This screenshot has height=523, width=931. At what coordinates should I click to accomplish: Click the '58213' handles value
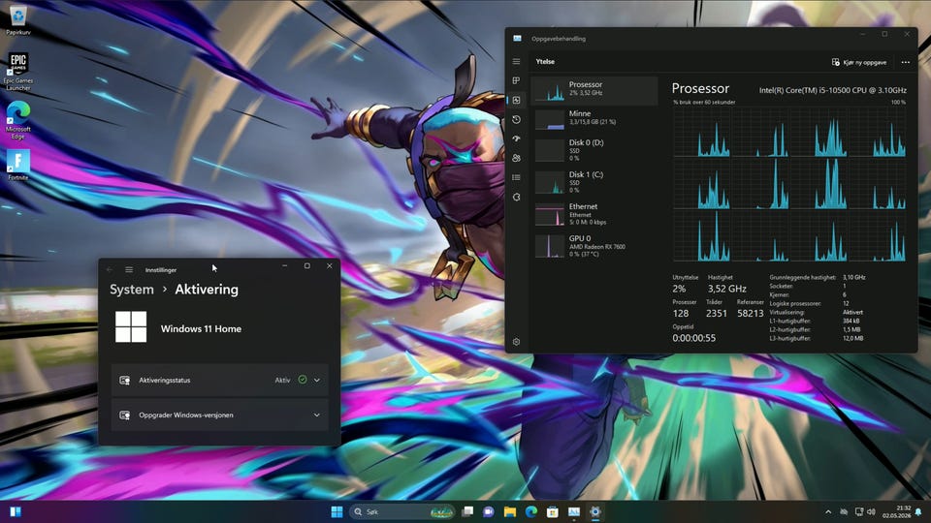tap(750, 313)
